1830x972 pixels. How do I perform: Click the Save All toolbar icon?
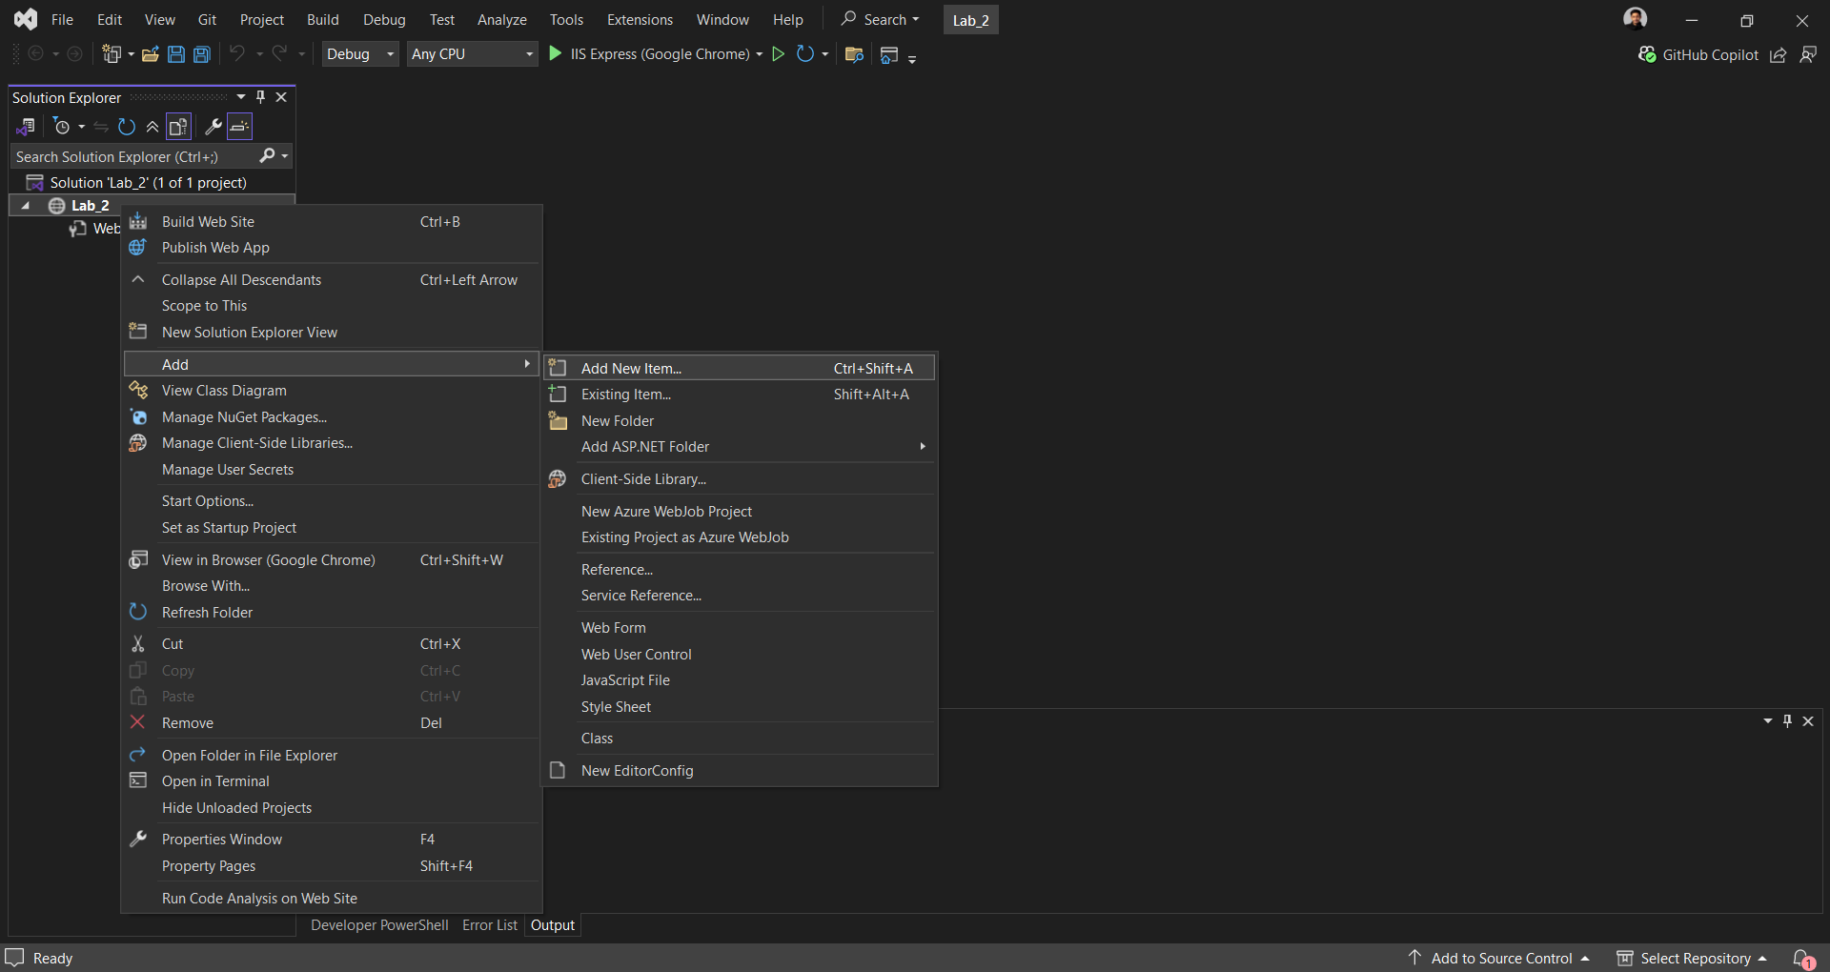[202, 54]
